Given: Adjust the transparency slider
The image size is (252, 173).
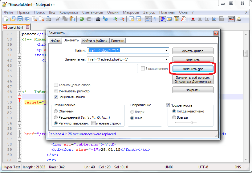Looking at the screenshot, I should click(x=191, y=123).
